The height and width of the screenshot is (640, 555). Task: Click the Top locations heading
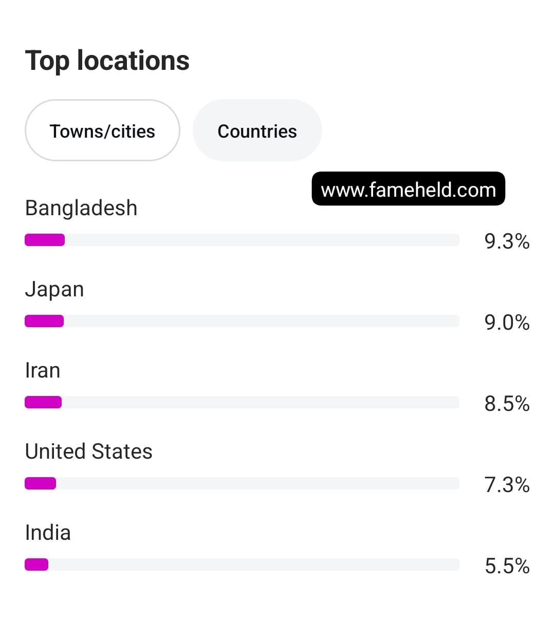point(107,61)
